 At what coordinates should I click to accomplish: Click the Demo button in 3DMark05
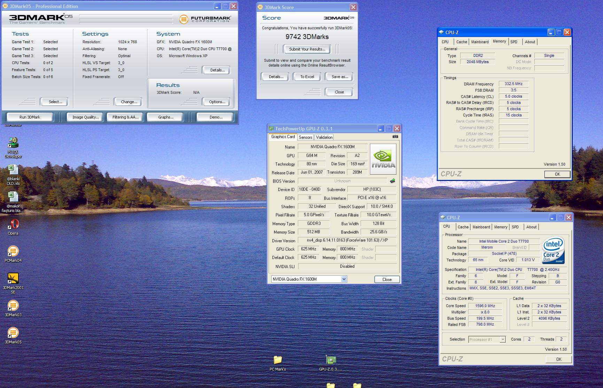216,117
